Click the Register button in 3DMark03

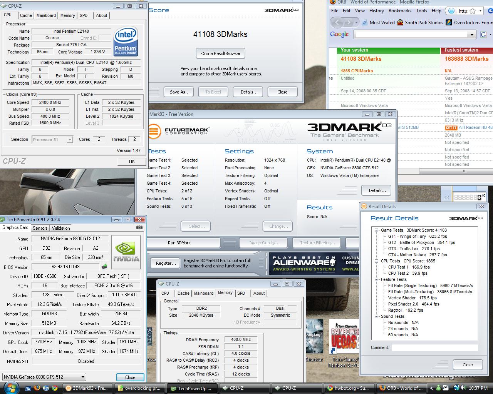pyautogui.click(x=166, y=263)
